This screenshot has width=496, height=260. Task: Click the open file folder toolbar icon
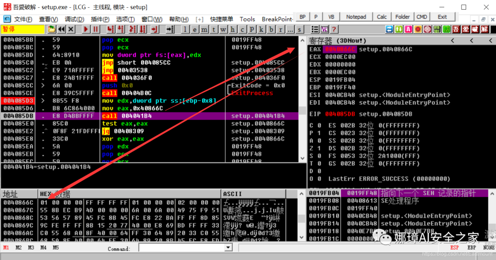tap(51, 29)
